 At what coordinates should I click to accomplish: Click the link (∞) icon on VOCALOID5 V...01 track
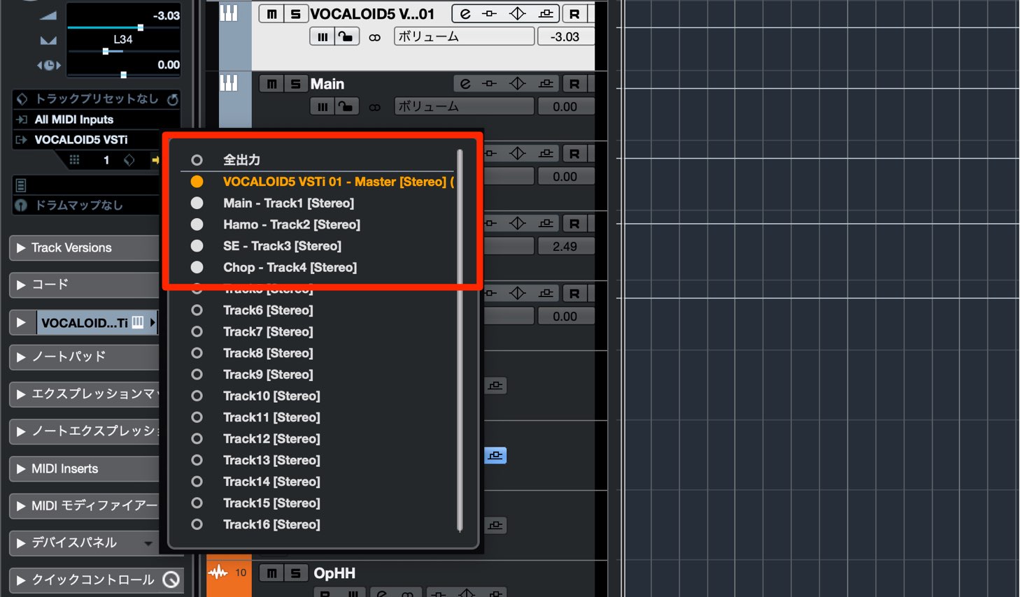tap(375, 37)
